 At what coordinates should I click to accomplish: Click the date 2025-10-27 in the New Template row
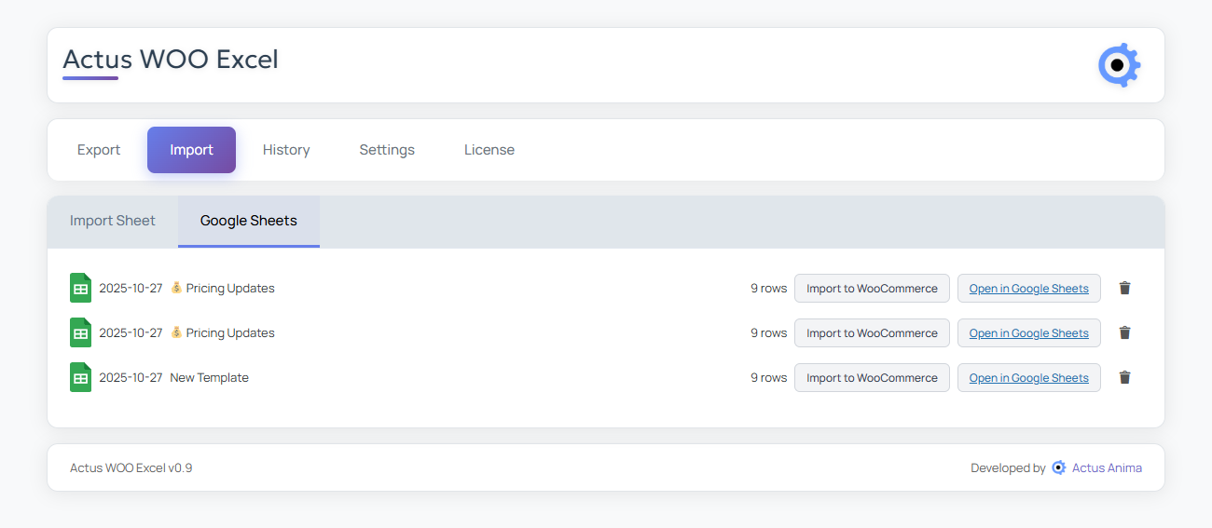[131, 377]
